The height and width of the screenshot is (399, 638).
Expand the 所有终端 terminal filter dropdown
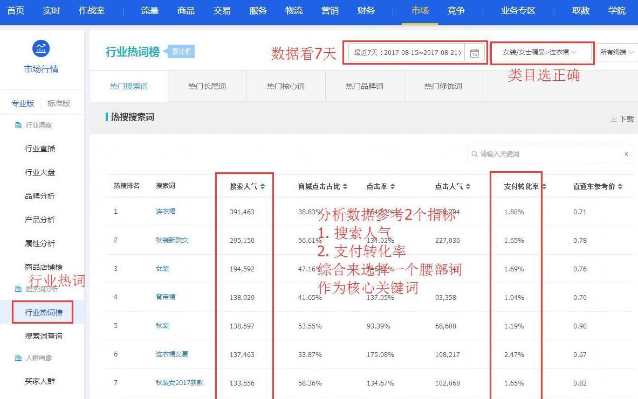point(619,53)
